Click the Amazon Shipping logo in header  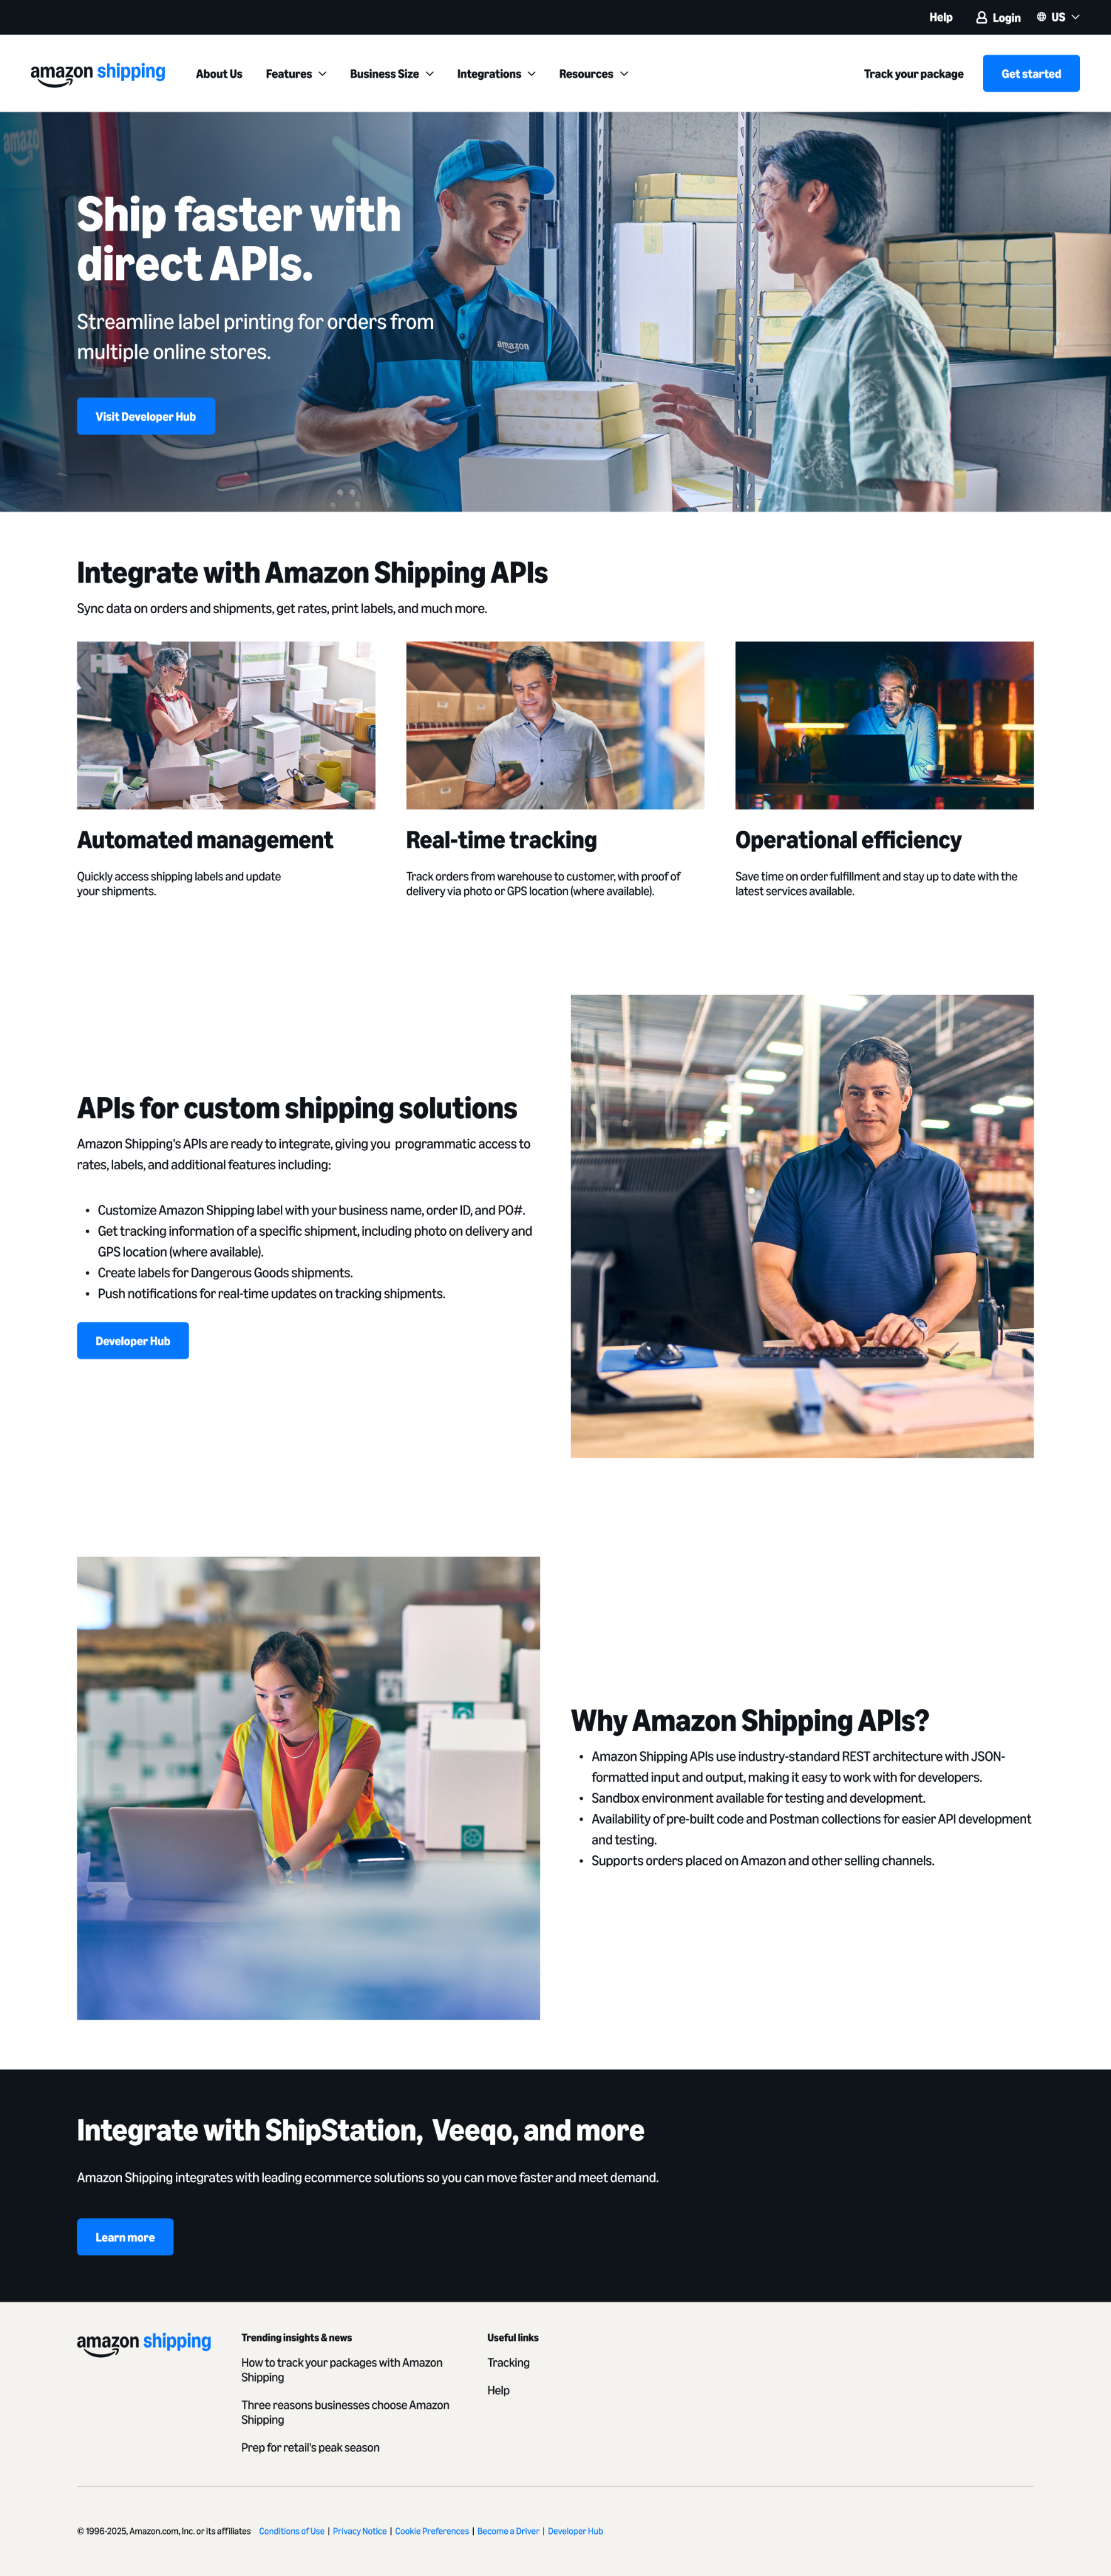point(98,73)
